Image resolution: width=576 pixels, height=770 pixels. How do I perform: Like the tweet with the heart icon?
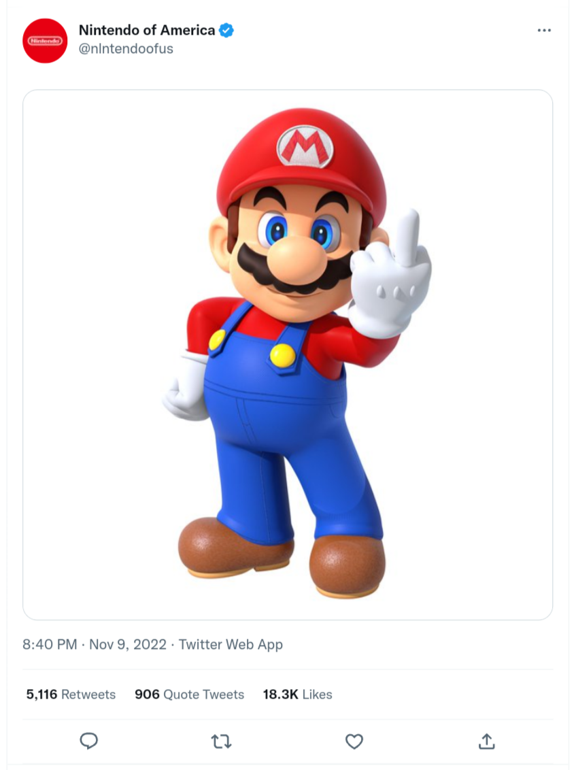(354, 741)
